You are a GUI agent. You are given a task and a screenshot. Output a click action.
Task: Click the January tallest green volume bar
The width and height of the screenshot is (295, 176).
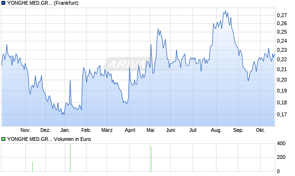[x=70, y=157]
